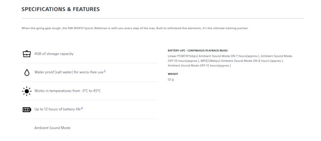Screen dimensions: 321x141
Task: Click the temperature sun icon
Action: click(27, 91)
